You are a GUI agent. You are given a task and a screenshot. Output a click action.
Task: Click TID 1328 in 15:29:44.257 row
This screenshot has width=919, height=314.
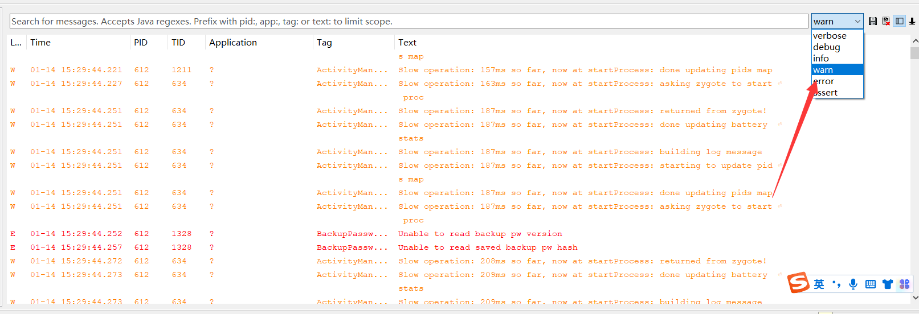[x=181, y=247]
